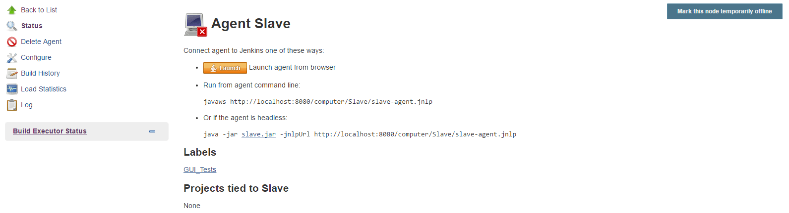Open the Back to List menu item
Viewport: 789px width, 213px height.
click(x=39, y=10)
